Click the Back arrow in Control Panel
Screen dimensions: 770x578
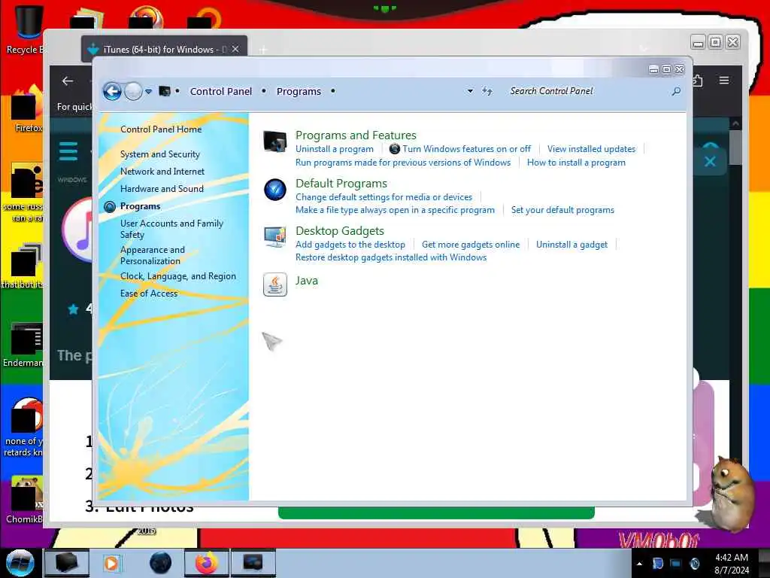pyautogui.click(x=112, y=91)
